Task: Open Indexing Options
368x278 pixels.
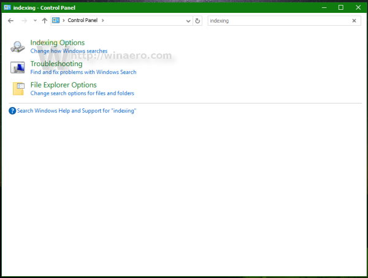Action: (58, 43)
